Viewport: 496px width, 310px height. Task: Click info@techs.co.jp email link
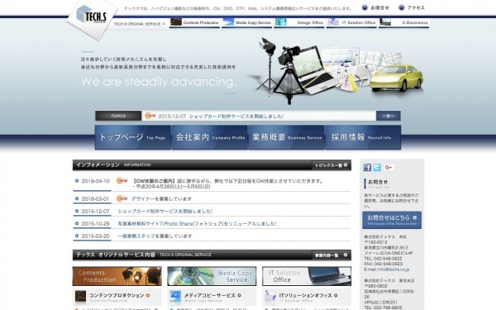pos(393,269)
